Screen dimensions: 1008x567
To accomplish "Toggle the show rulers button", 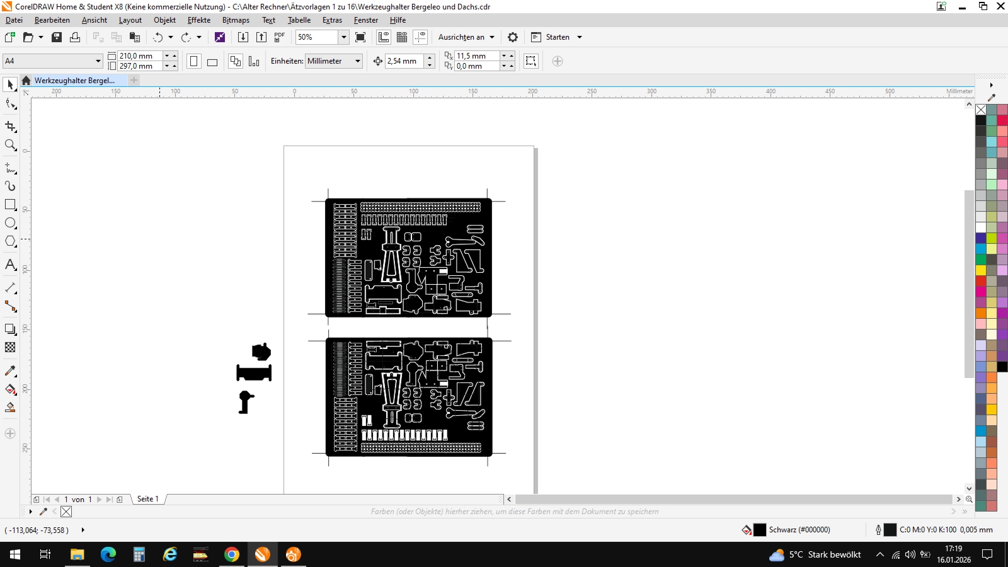I will (x=384, y=37).
